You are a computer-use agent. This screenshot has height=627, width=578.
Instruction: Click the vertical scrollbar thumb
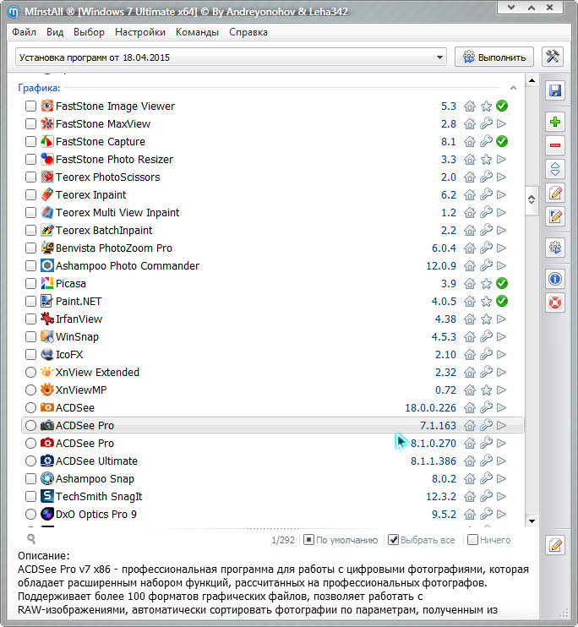(x=532, y=199)
